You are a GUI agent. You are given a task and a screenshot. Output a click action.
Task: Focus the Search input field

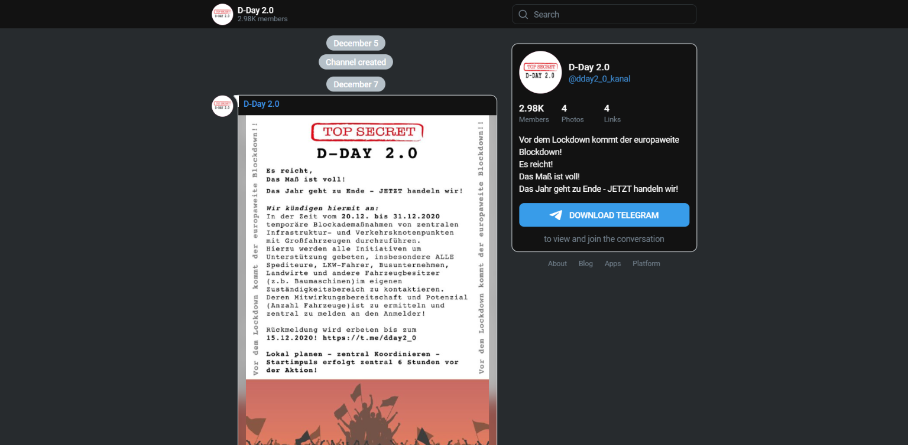[604, 14]
